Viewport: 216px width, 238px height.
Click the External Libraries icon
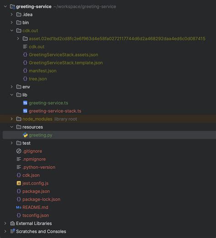12,223
